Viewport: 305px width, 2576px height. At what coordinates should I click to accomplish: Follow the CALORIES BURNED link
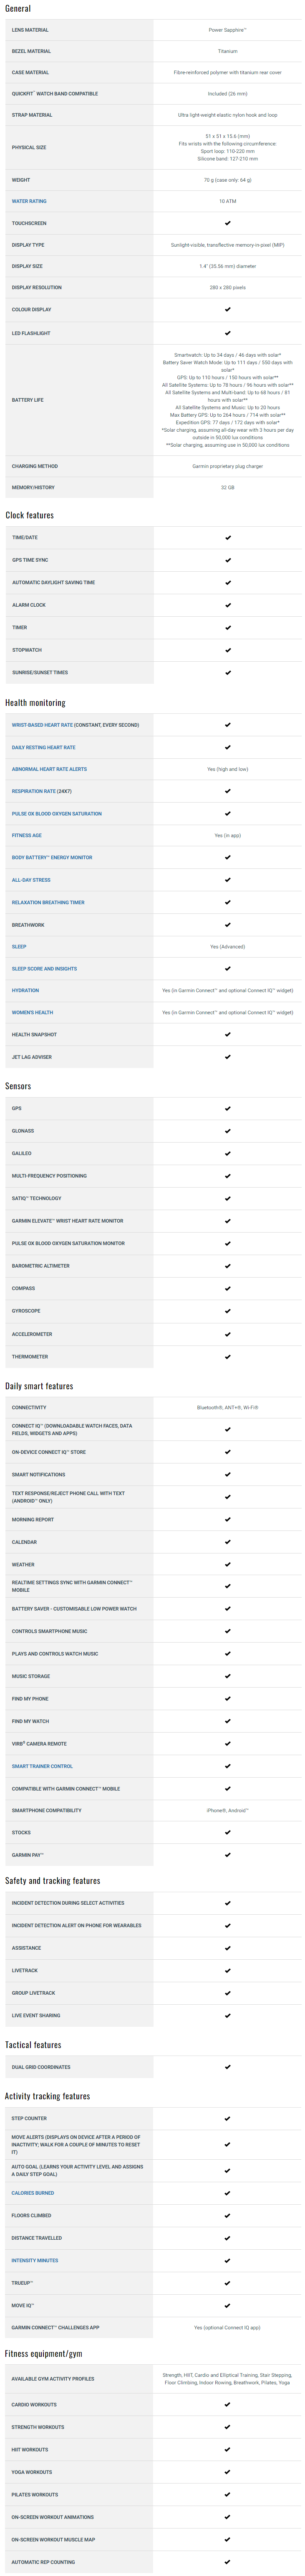pos(33,2193)
